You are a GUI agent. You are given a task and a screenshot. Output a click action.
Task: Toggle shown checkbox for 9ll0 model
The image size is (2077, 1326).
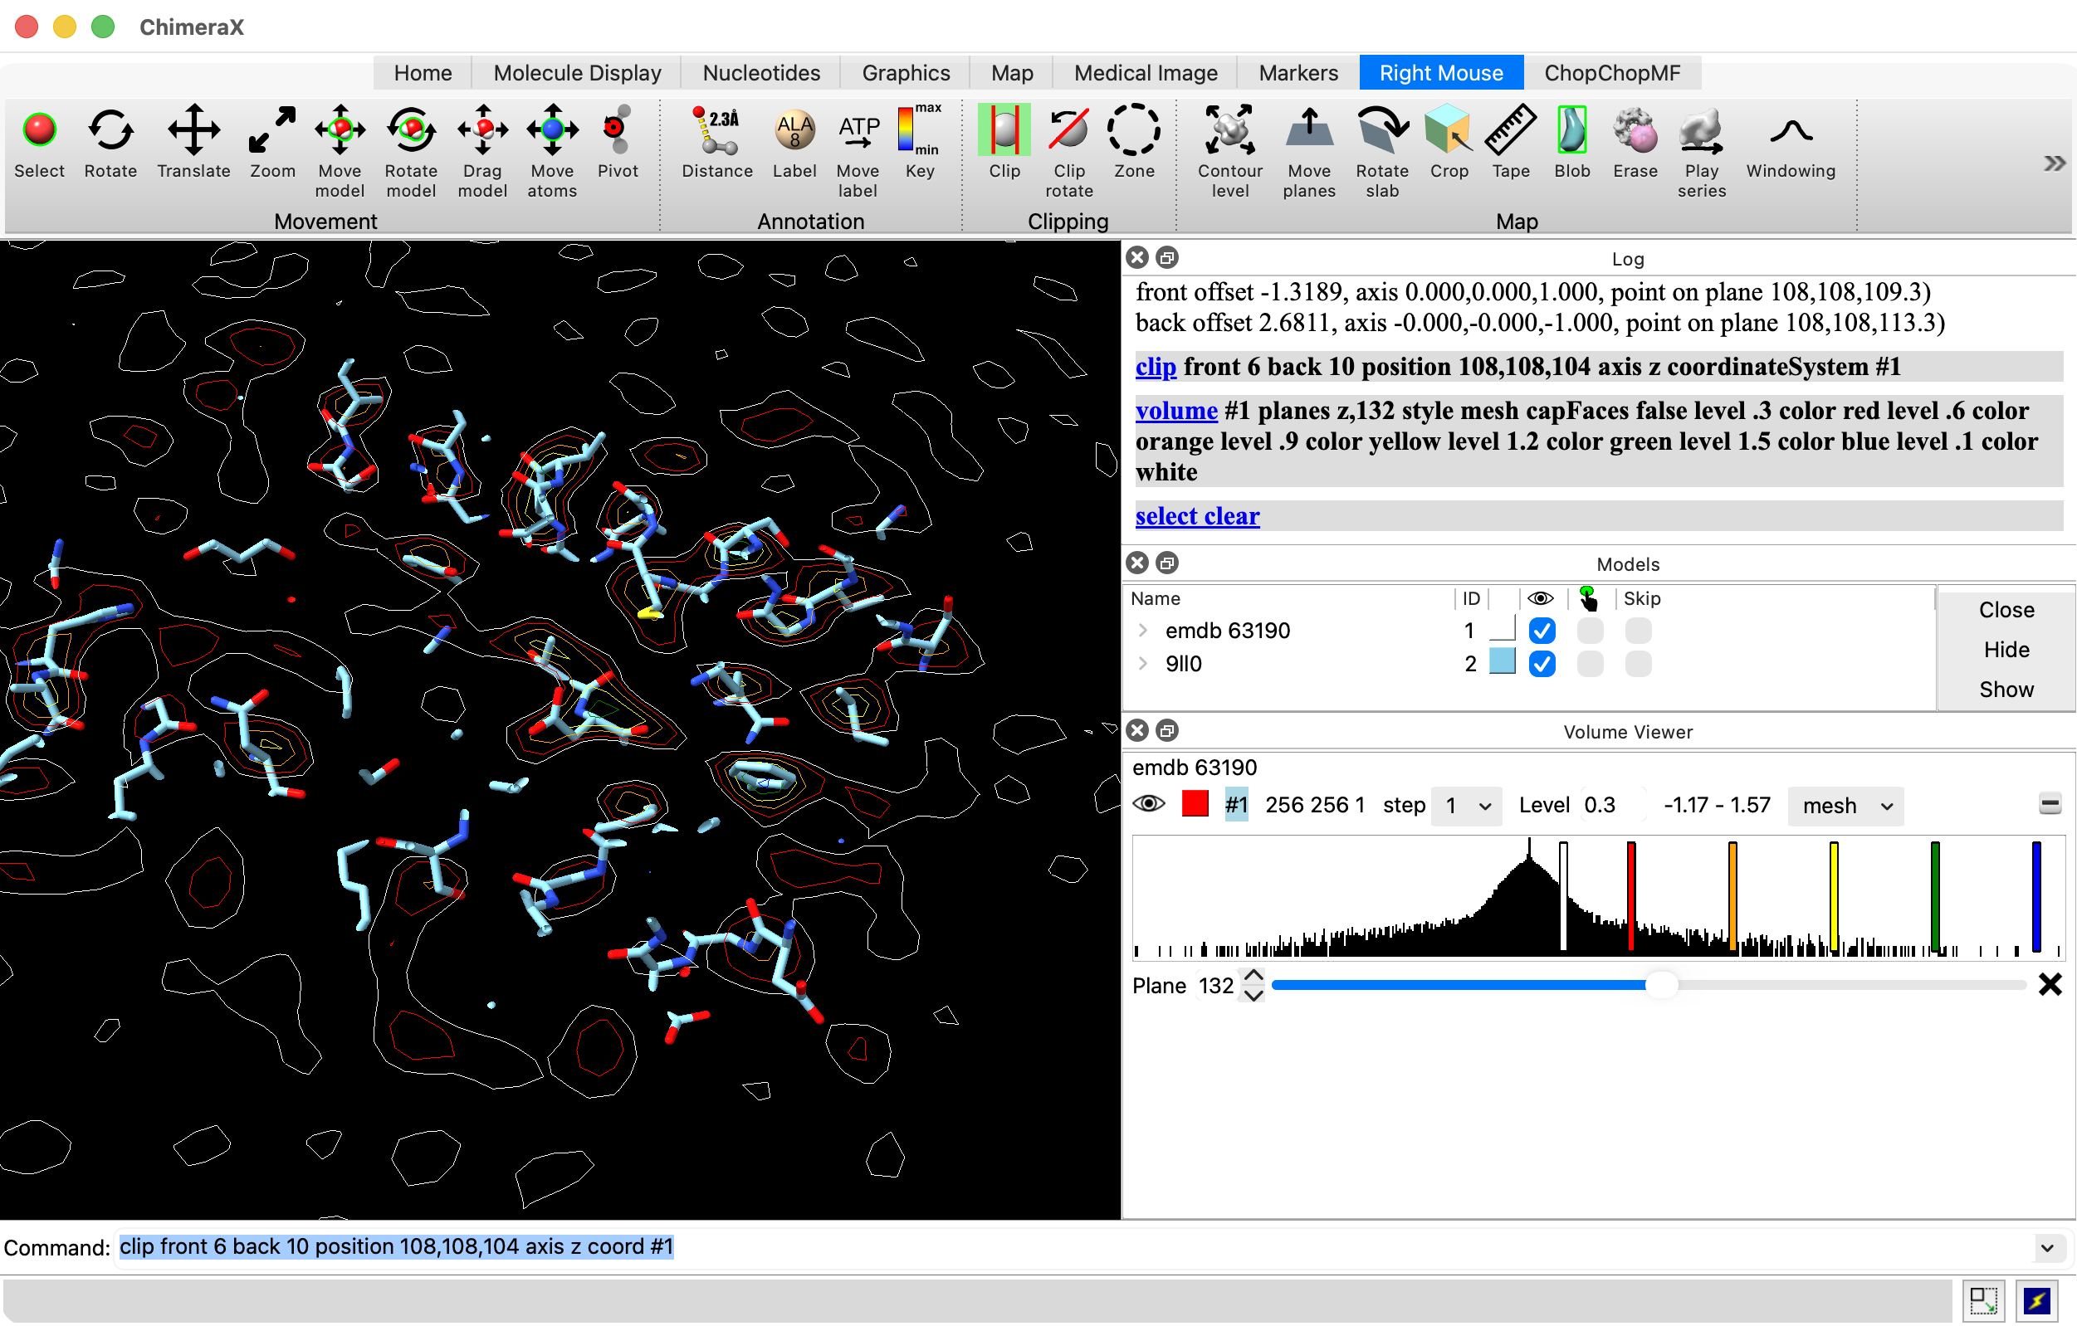(1542, 664)
